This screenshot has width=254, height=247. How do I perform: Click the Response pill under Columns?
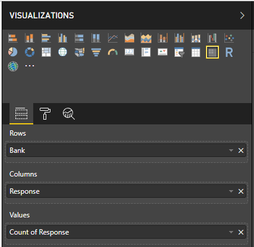tap(126, 191)
